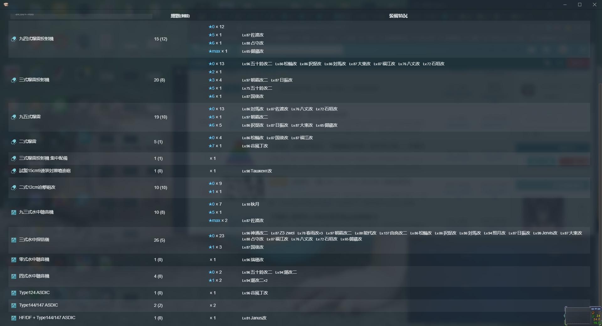Viewport: 602px width, 326px height.
Task: Click the 試製15cm9連装対潜噴進砲 gun icon
Action: click(13, 171)
